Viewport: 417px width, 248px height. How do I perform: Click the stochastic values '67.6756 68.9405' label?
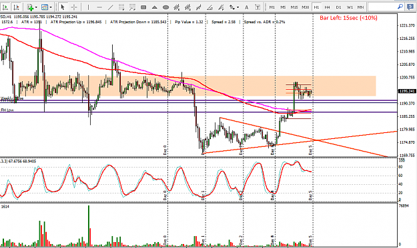22,161
